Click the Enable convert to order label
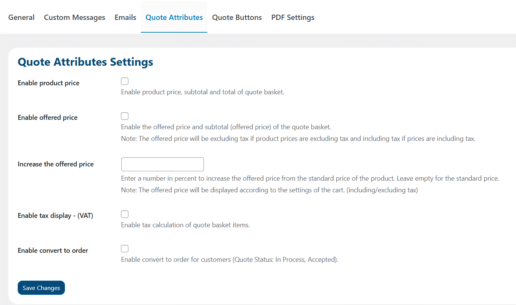Image resolution: width=516 pixels, height=305 pixels. point(53,251)
